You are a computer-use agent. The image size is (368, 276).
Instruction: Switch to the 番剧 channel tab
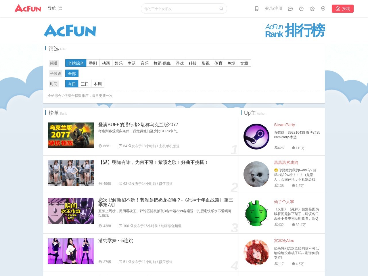tap(93, 63)
